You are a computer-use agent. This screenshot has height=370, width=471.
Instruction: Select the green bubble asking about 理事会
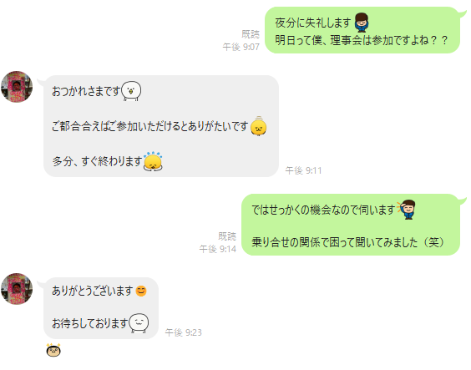pyautogui.click(x=362, y=30)
